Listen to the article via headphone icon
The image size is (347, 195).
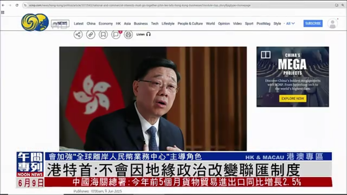[x=148, y=34]
